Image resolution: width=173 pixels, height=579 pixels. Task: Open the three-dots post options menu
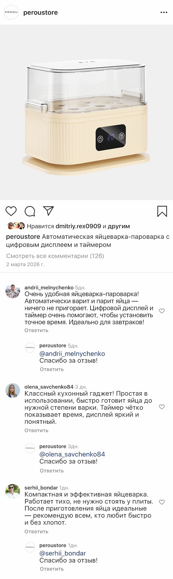164,12
